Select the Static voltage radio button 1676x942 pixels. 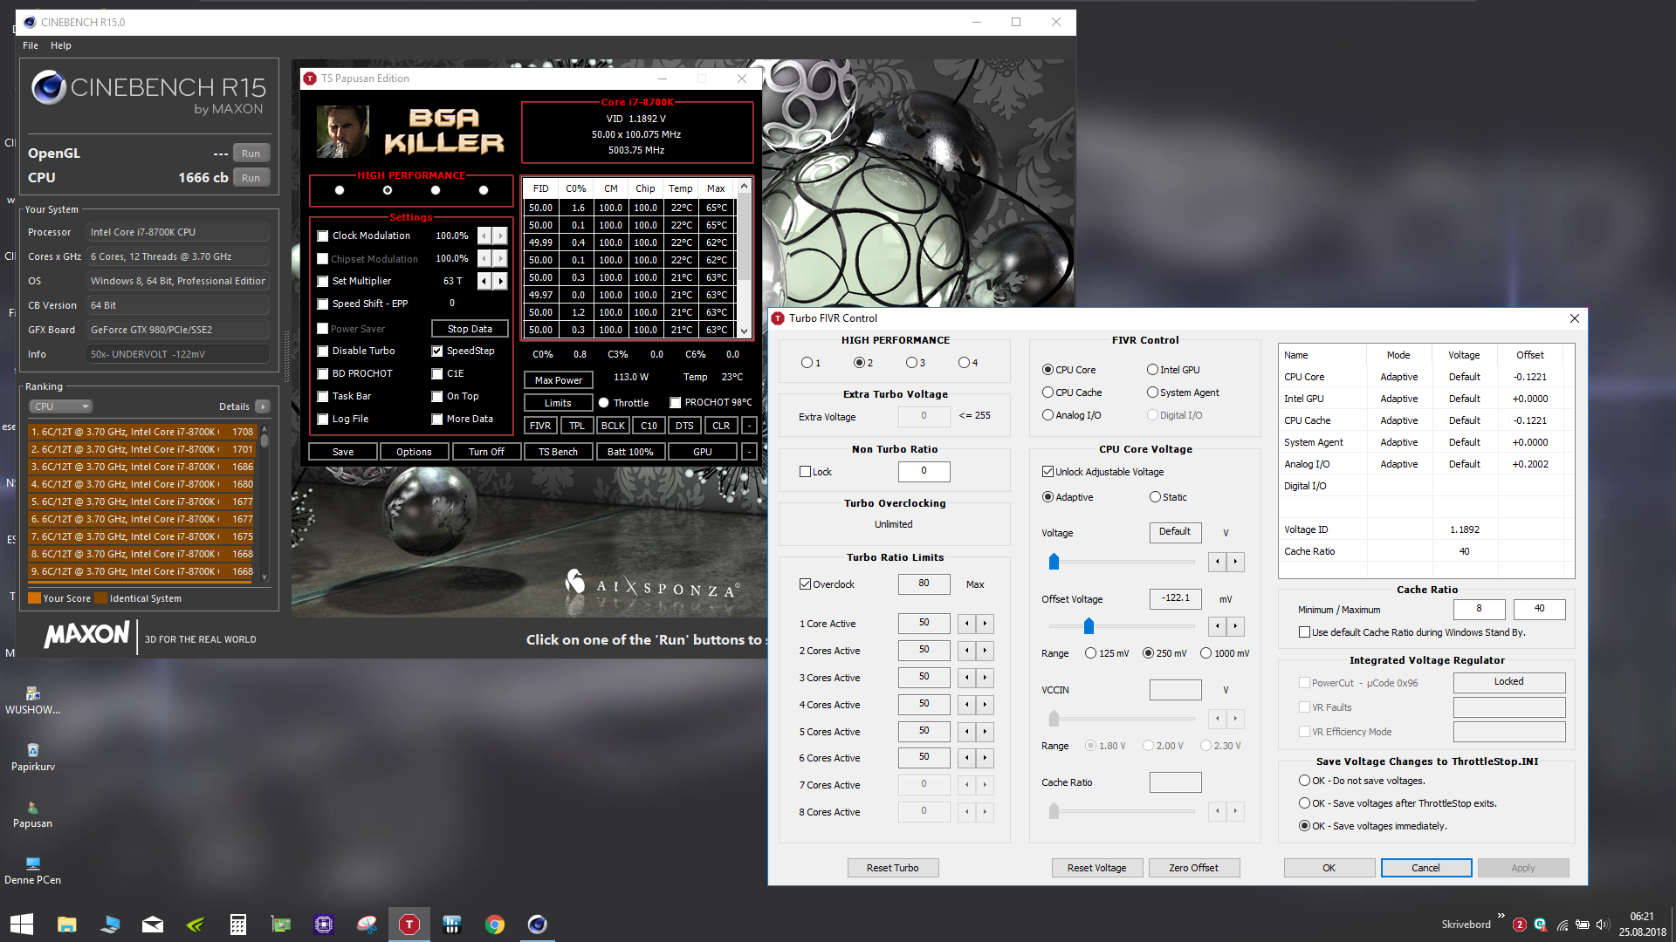tap(1155, 497)
